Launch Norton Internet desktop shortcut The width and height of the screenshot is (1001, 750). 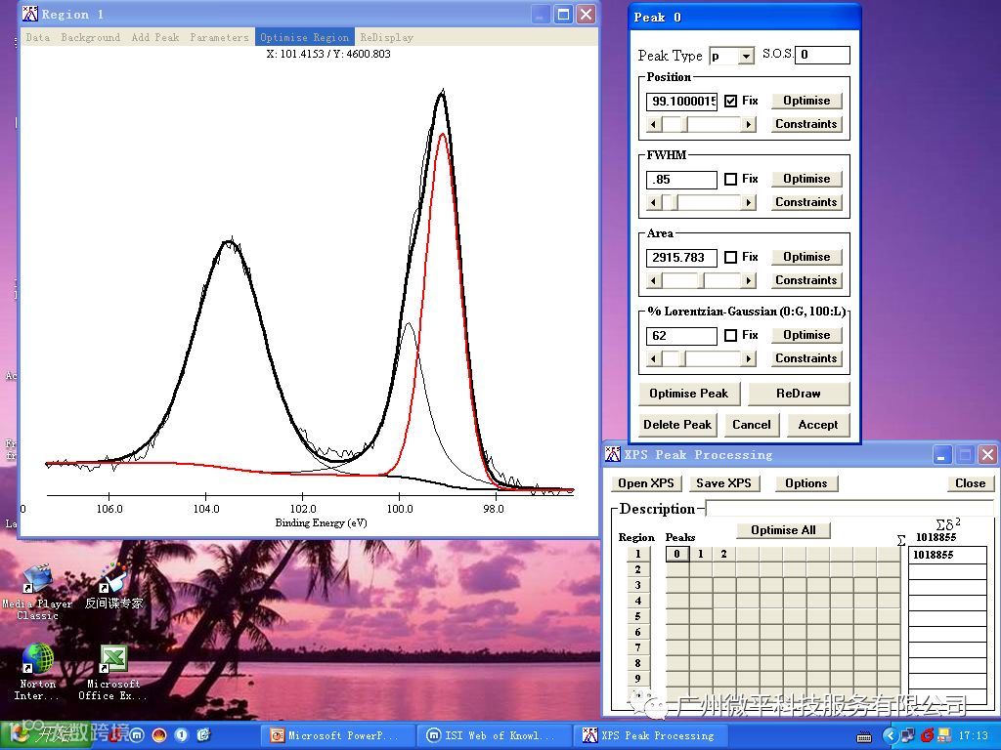point(37,672)
